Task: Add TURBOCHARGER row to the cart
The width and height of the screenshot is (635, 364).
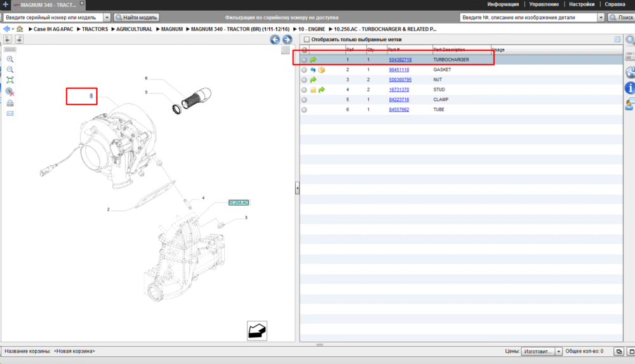Action: coord(304,60)
